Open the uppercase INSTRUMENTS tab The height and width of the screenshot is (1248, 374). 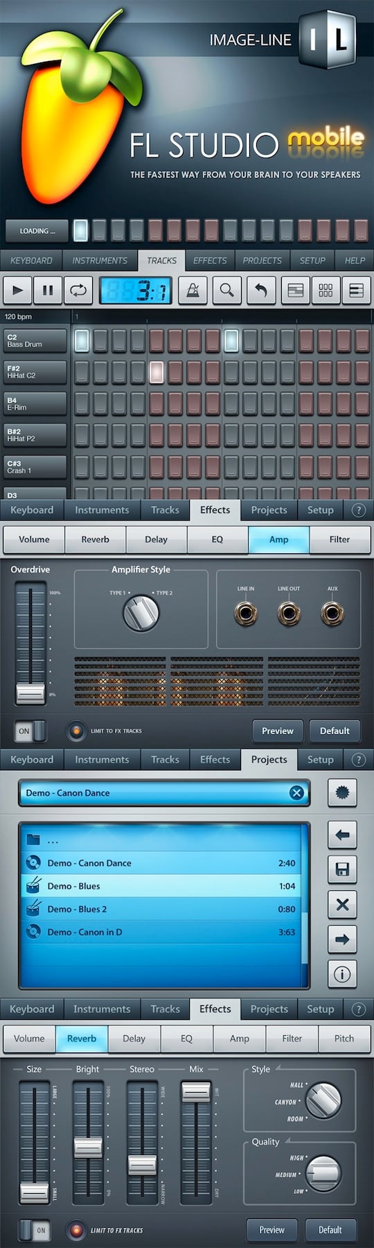100,261
